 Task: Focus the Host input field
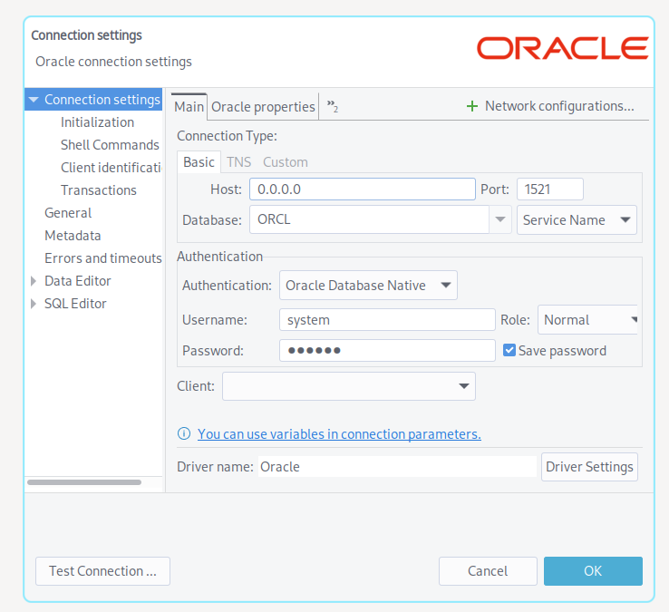coord(363,189)
